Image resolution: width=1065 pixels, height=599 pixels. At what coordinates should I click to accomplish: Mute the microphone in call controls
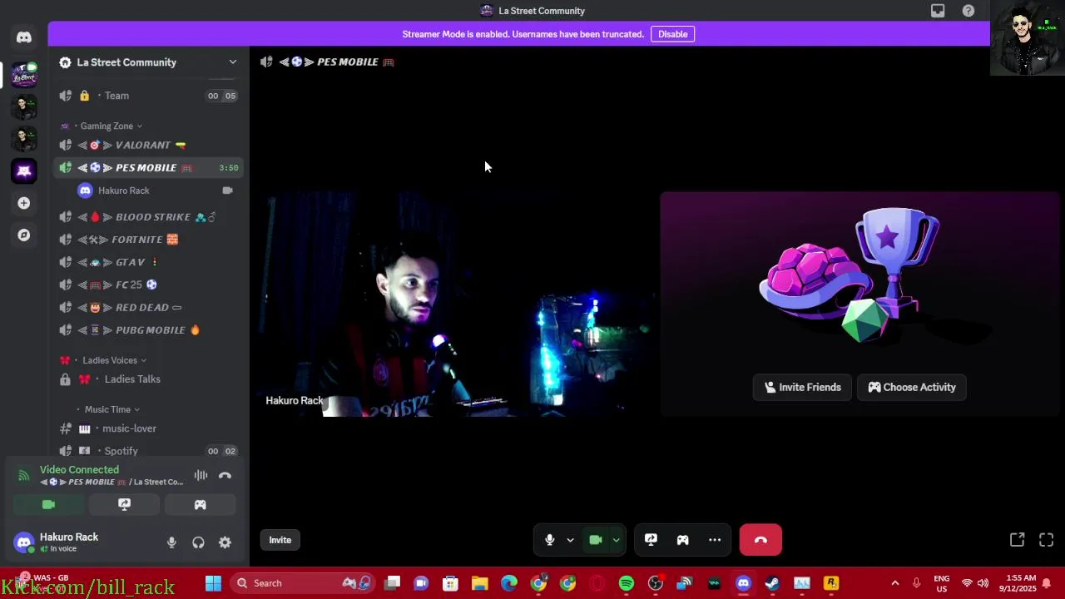549,540
